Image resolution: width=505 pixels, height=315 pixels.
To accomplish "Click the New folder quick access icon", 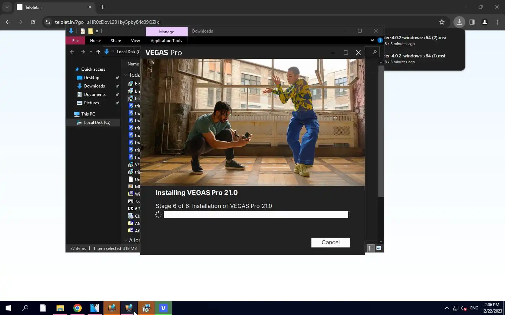I will click(90, 31).
